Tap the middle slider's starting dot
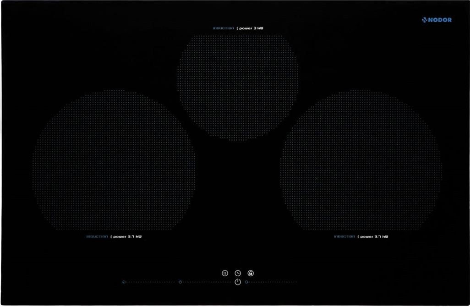 [x=180, y=282]
